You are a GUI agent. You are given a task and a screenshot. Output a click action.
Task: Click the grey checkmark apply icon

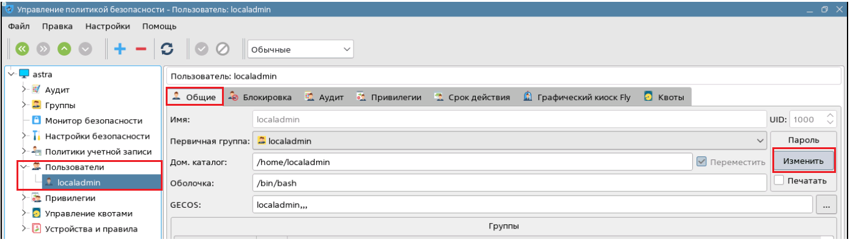click(x=202, y=50)
